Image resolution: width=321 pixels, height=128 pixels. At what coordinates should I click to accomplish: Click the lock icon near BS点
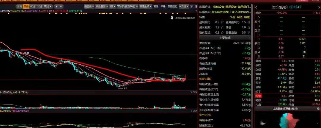coord(172,18)
